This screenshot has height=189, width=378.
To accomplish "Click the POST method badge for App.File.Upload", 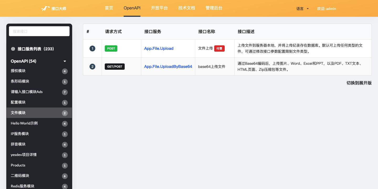I will [x=111, y=48].
